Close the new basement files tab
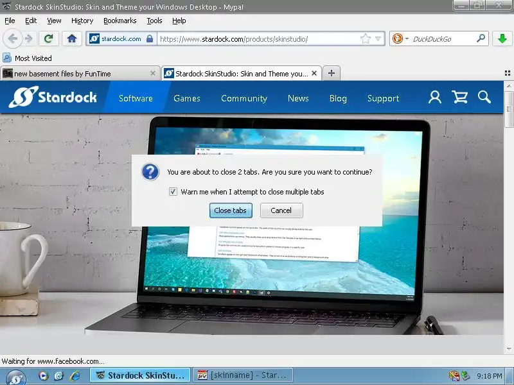 152,73
